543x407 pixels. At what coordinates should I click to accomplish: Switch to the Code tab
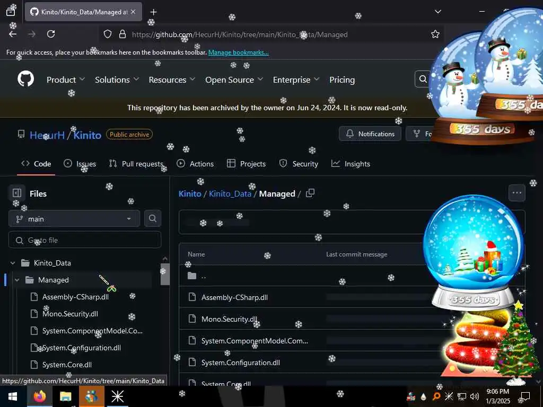point(36,164)
